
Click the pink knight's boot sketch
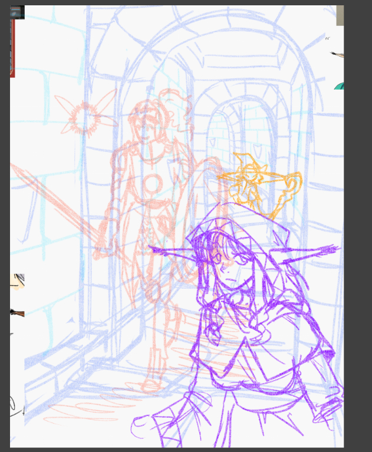(151, 383)
